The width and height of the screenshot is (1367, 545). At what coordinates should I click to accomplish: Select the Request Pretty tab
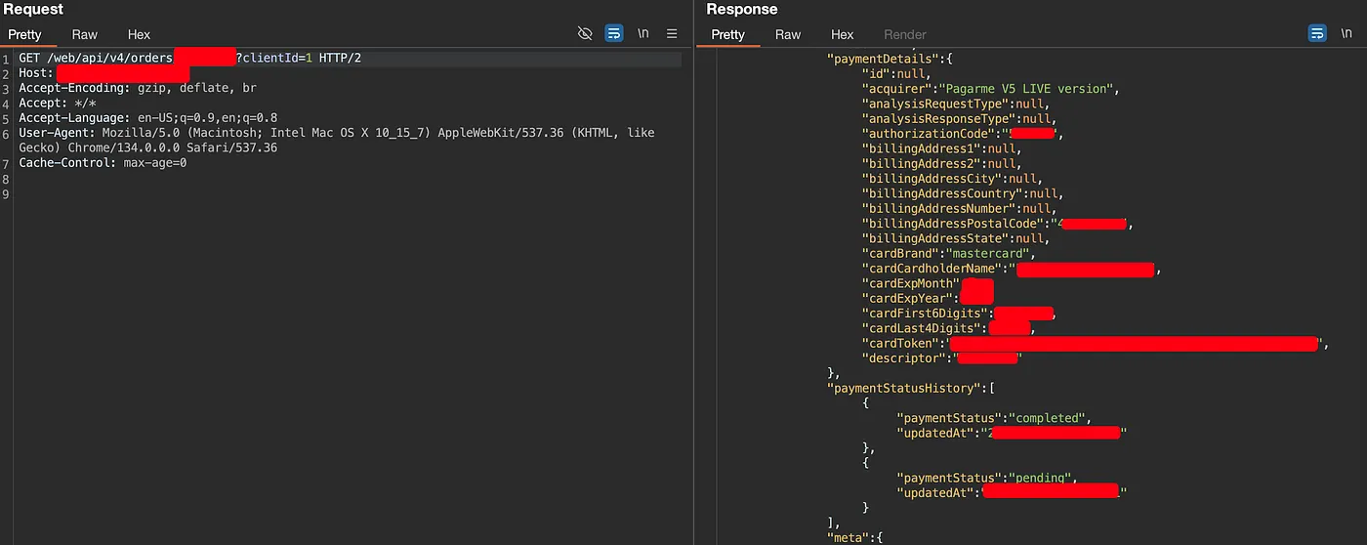click(x=25, y=34)
